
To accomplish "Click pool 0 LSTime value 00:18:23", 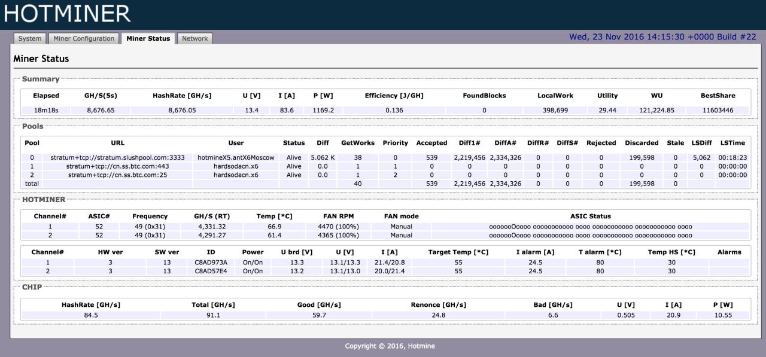I will click(732, 158).
